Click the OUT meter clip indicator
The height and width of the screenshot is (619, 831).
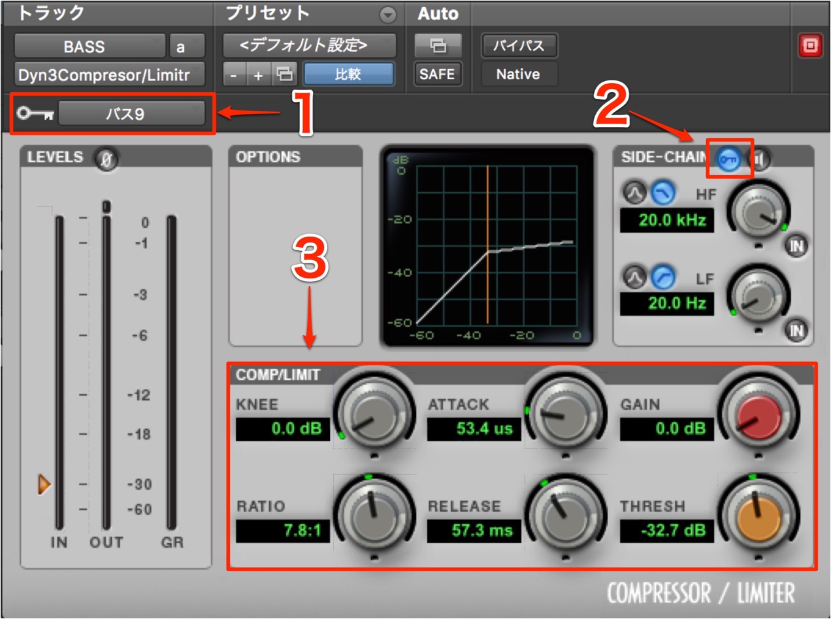click(106, 206)
